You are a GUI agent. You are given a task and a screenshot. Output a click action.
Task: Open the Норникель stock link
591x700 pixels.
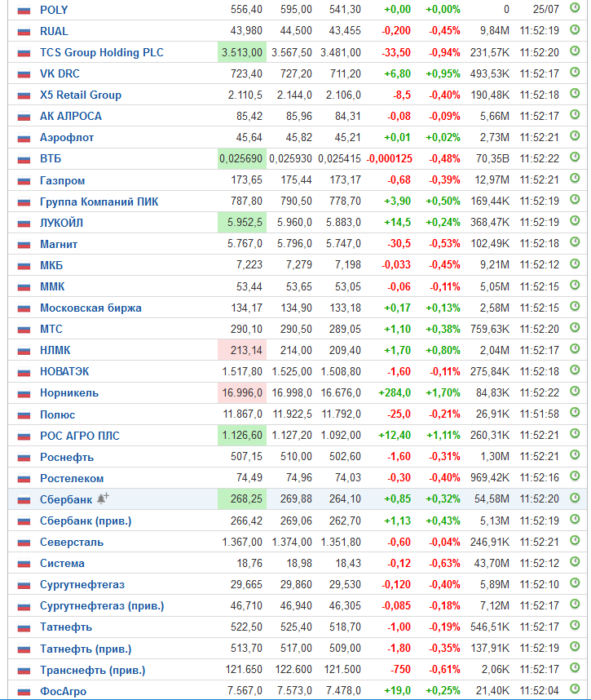click(x=69, y=393)
